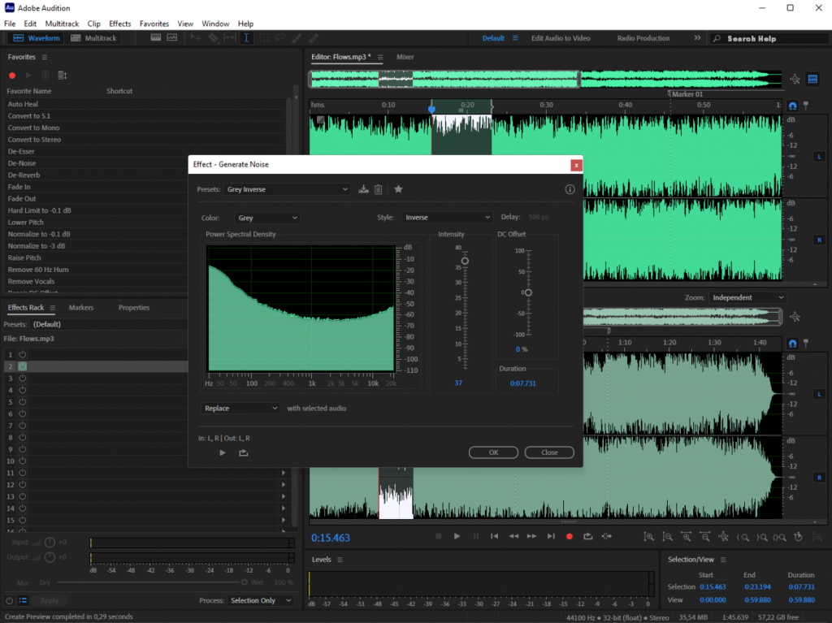Toggle power for effects rack slot 1
Screen dimensions: 832x623
[x=23, y=355]
